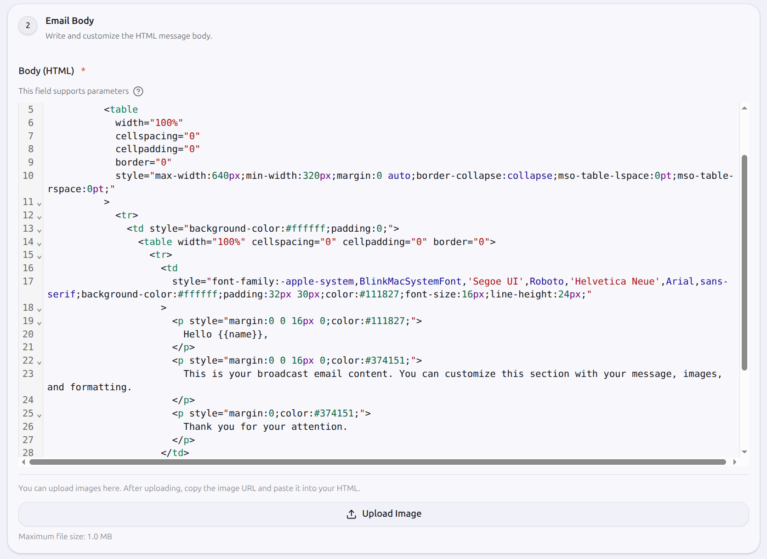Click the nested table tag on line 14
Screen dimensions: 767x559
317,242
